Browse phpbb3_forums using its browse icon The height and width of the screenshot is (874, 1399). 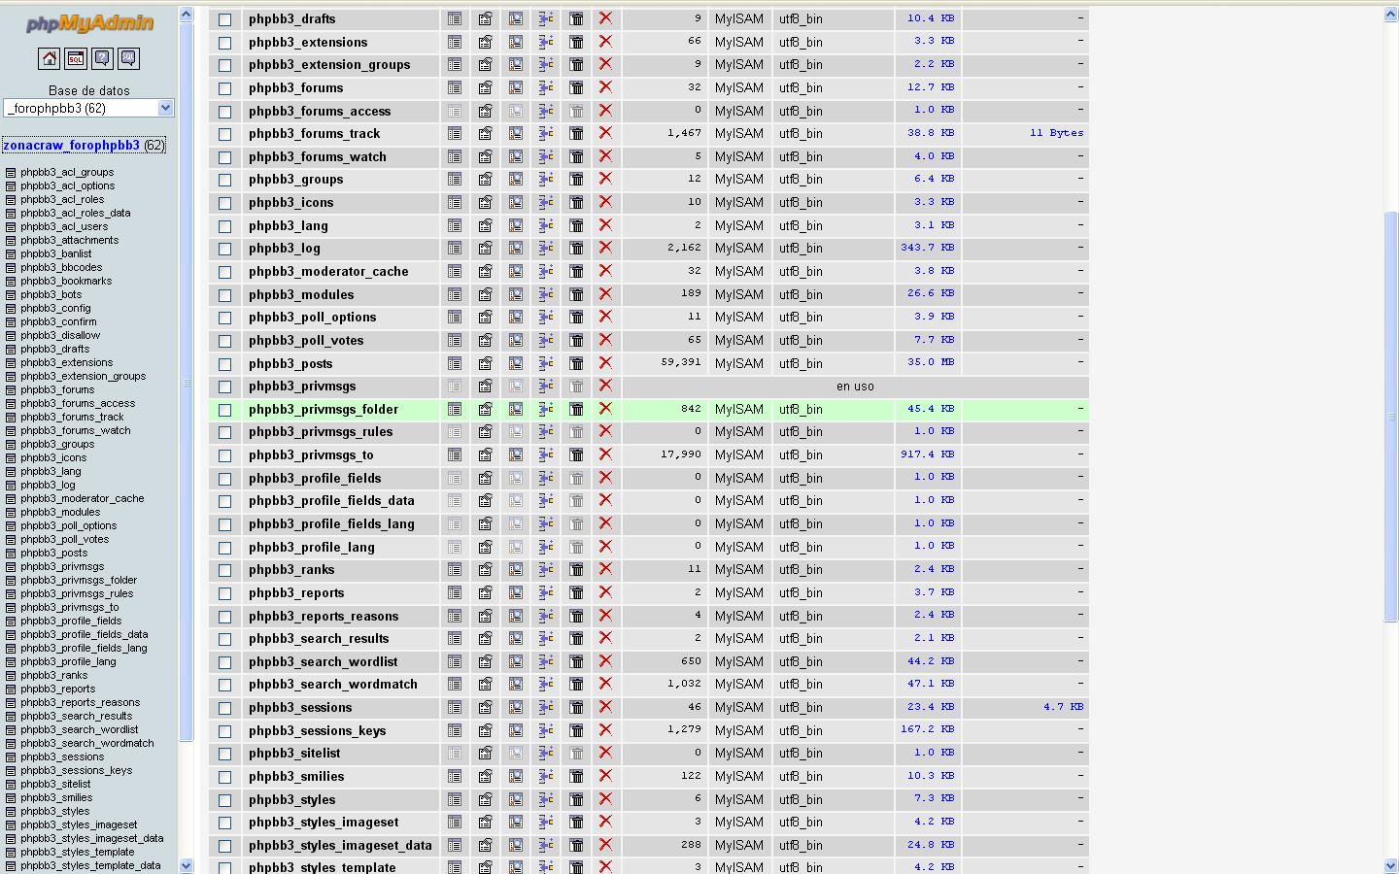point(455,88)
